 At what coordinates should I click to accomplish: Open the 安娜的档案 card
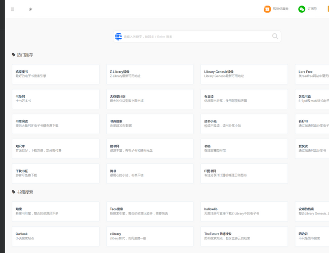pos(312,212)
